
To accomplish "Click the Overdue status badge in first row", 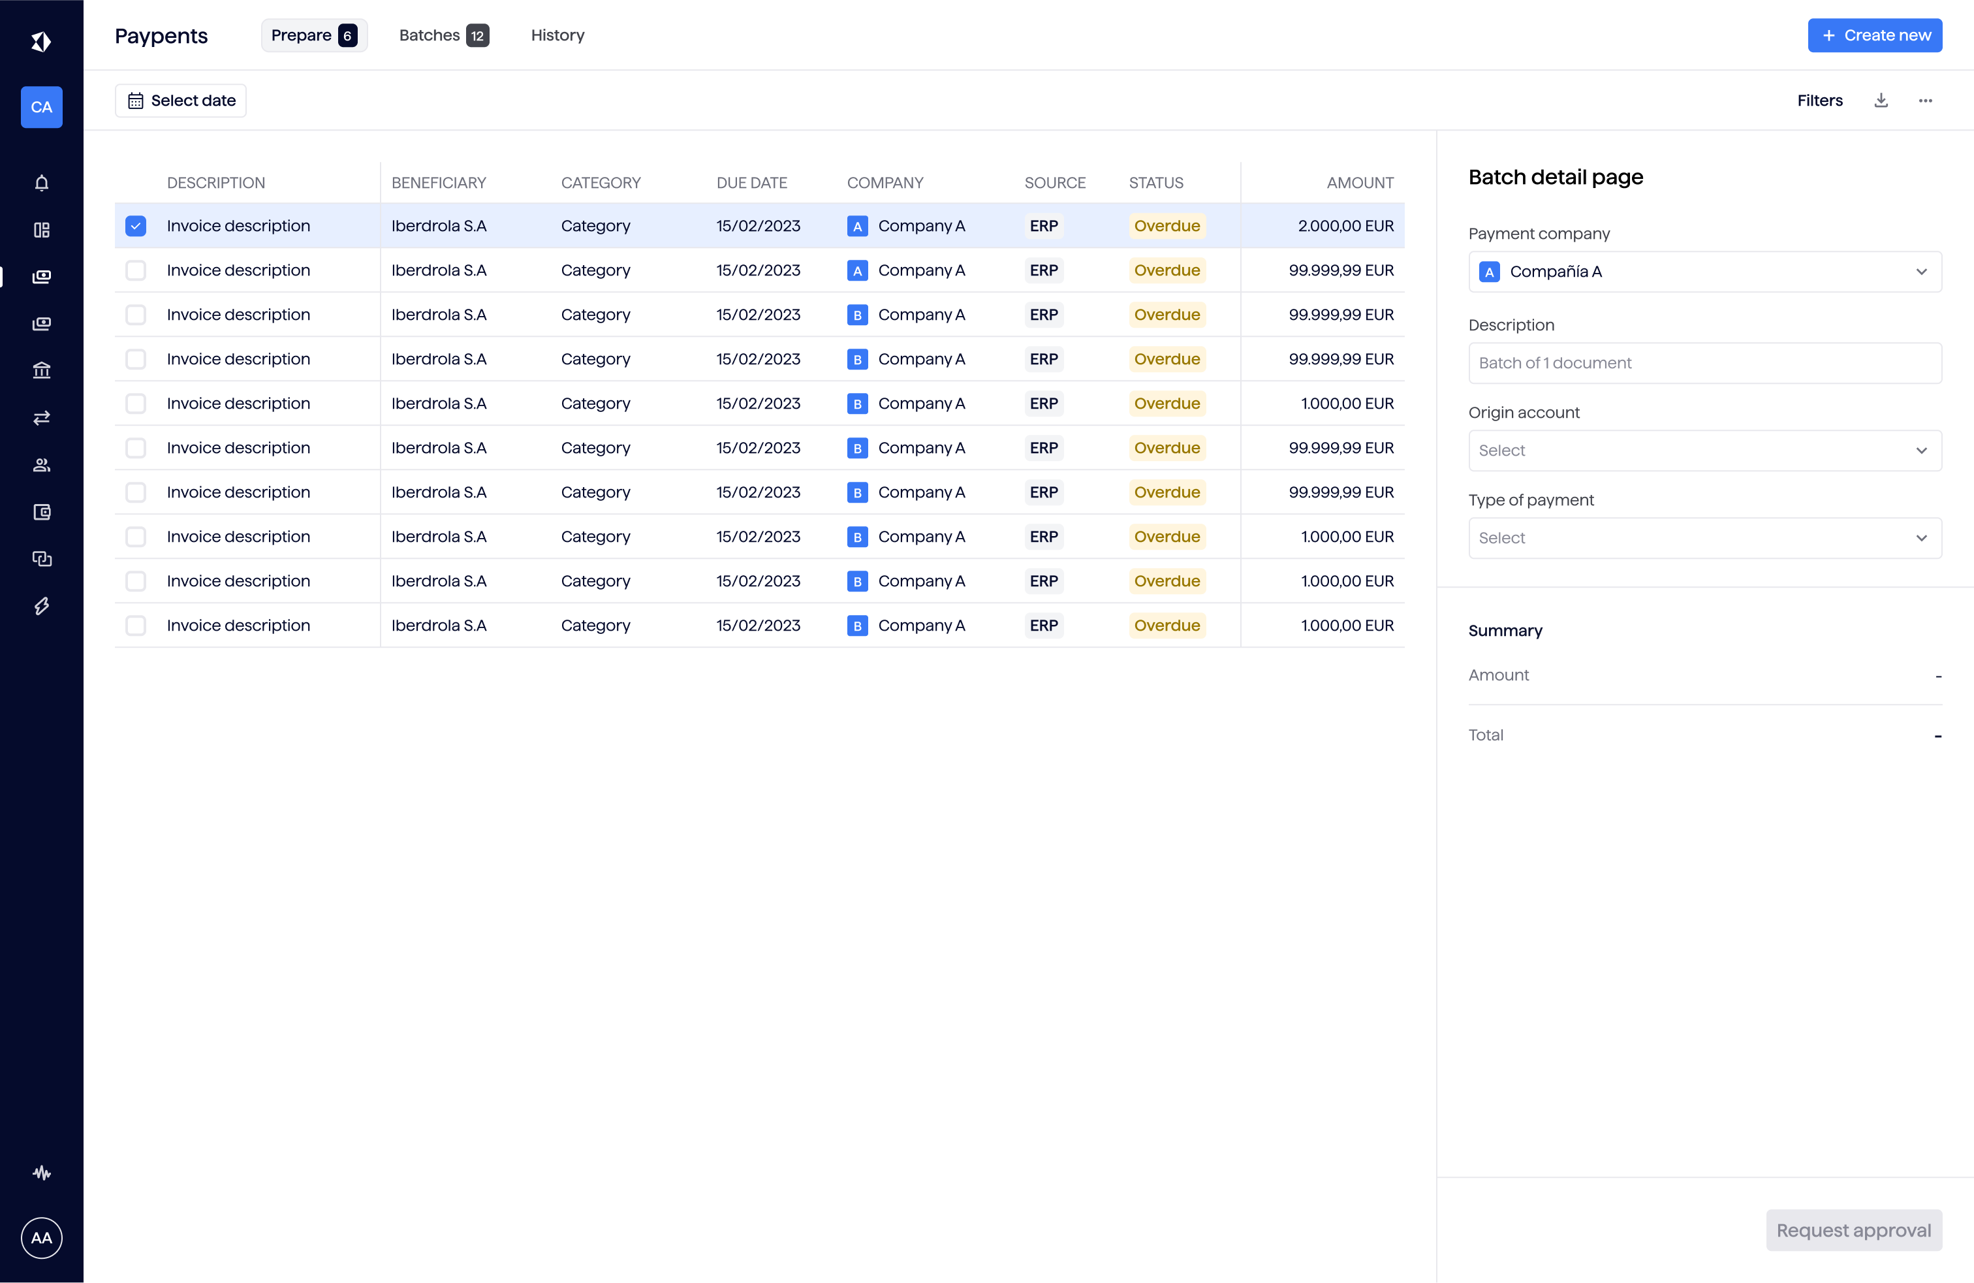I will (1167, 225).
